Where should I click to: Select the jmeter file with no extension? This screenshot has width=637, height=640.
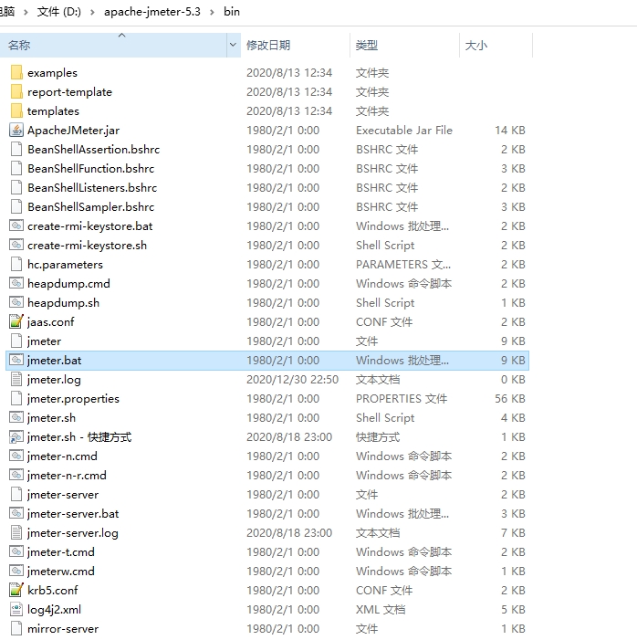click(x=44, y=341)
